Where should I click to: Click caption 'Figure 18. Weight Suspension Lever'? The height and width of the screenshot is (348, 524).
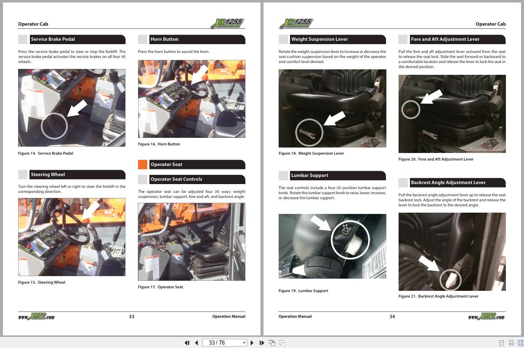[311, 153]
